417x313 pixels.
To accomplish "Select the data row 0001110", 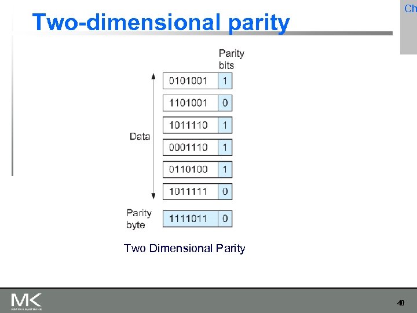I will tap(191, 147).
